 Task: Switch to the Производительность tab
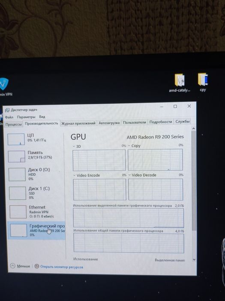pyautogui.click(x=41, y=123)
